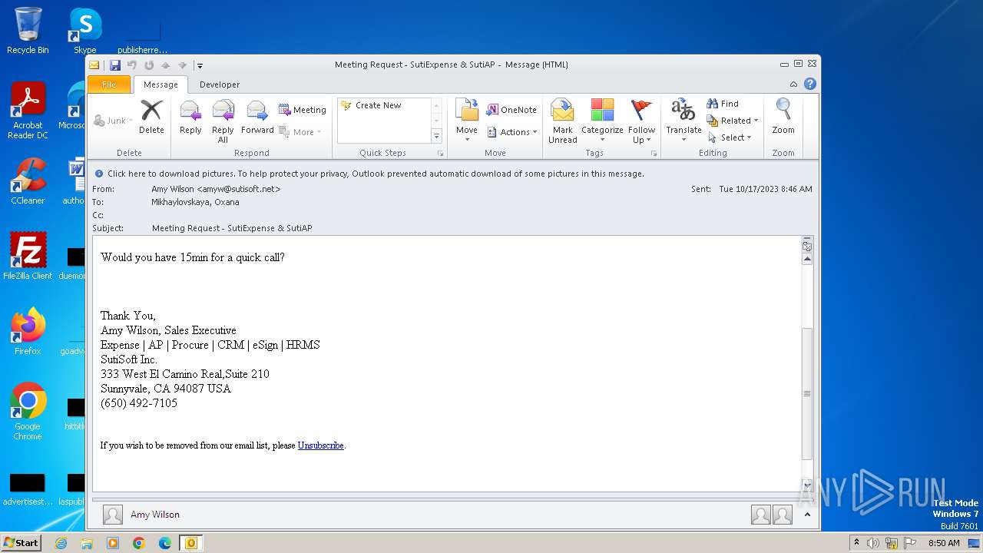Screen dimensions: 983x553
Task: Click Reply All
Action: pyautogui.click(x=223, y=121)
